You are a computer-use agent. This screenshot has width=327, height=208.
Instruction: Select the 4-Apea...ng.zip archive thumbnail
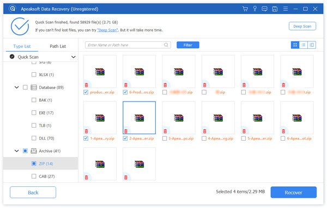click(218, 118)
